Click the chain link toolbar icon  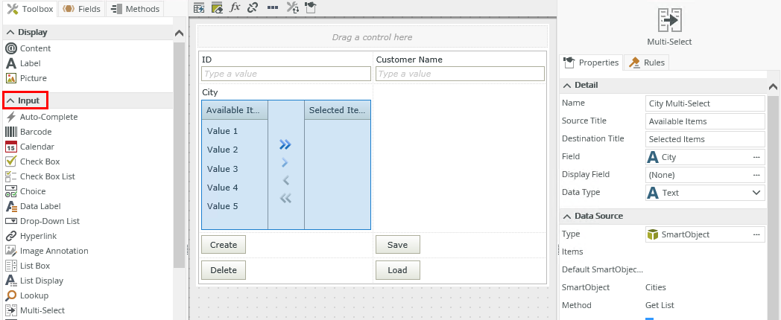click(x=253, y=7)
